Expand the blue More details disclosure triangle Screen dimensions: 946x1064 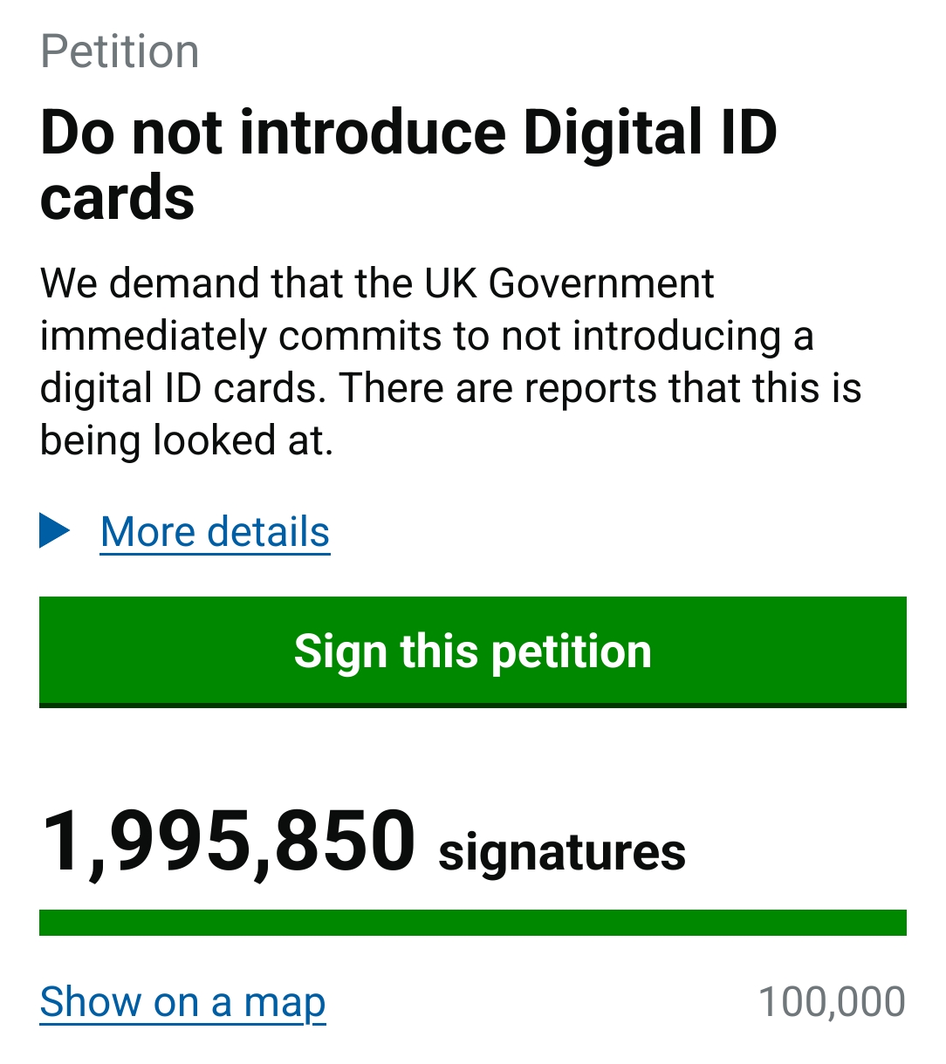(55, 531)
